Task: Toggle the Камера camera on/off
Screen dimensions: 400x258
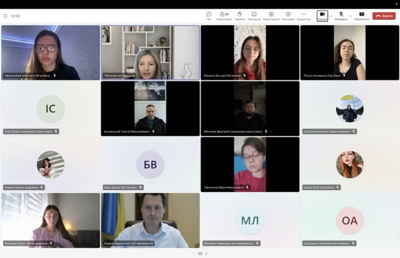Action: tap(322, 15)
